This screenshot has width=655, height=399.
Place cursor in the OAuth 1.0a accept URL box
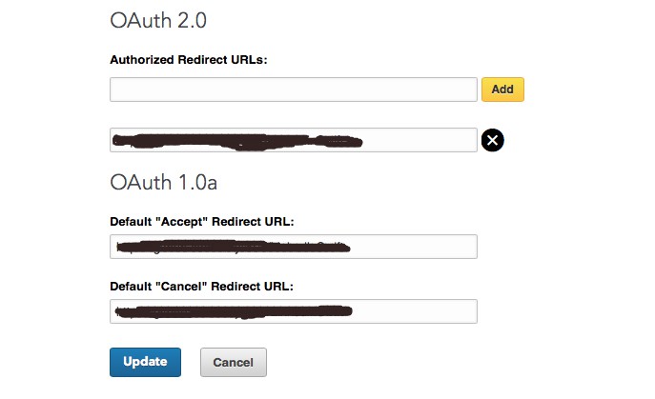[293, 247]
